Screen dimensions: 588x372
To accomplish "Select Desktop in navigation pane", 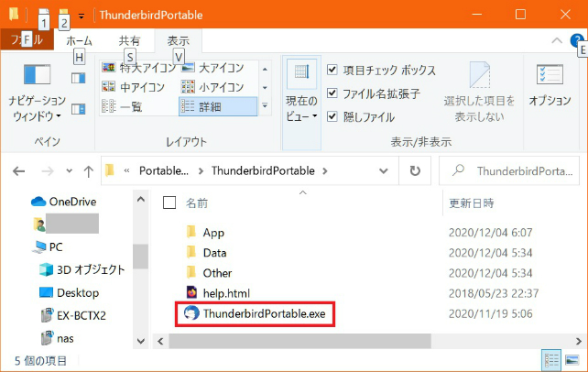I will click(69, 292).
